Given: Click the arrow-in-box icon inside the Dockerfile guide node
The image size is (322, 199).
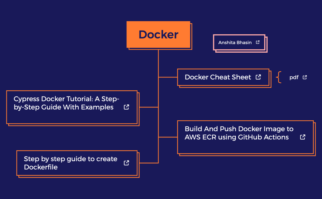Looking at the screenshot, I should click(x=126, y=163).
